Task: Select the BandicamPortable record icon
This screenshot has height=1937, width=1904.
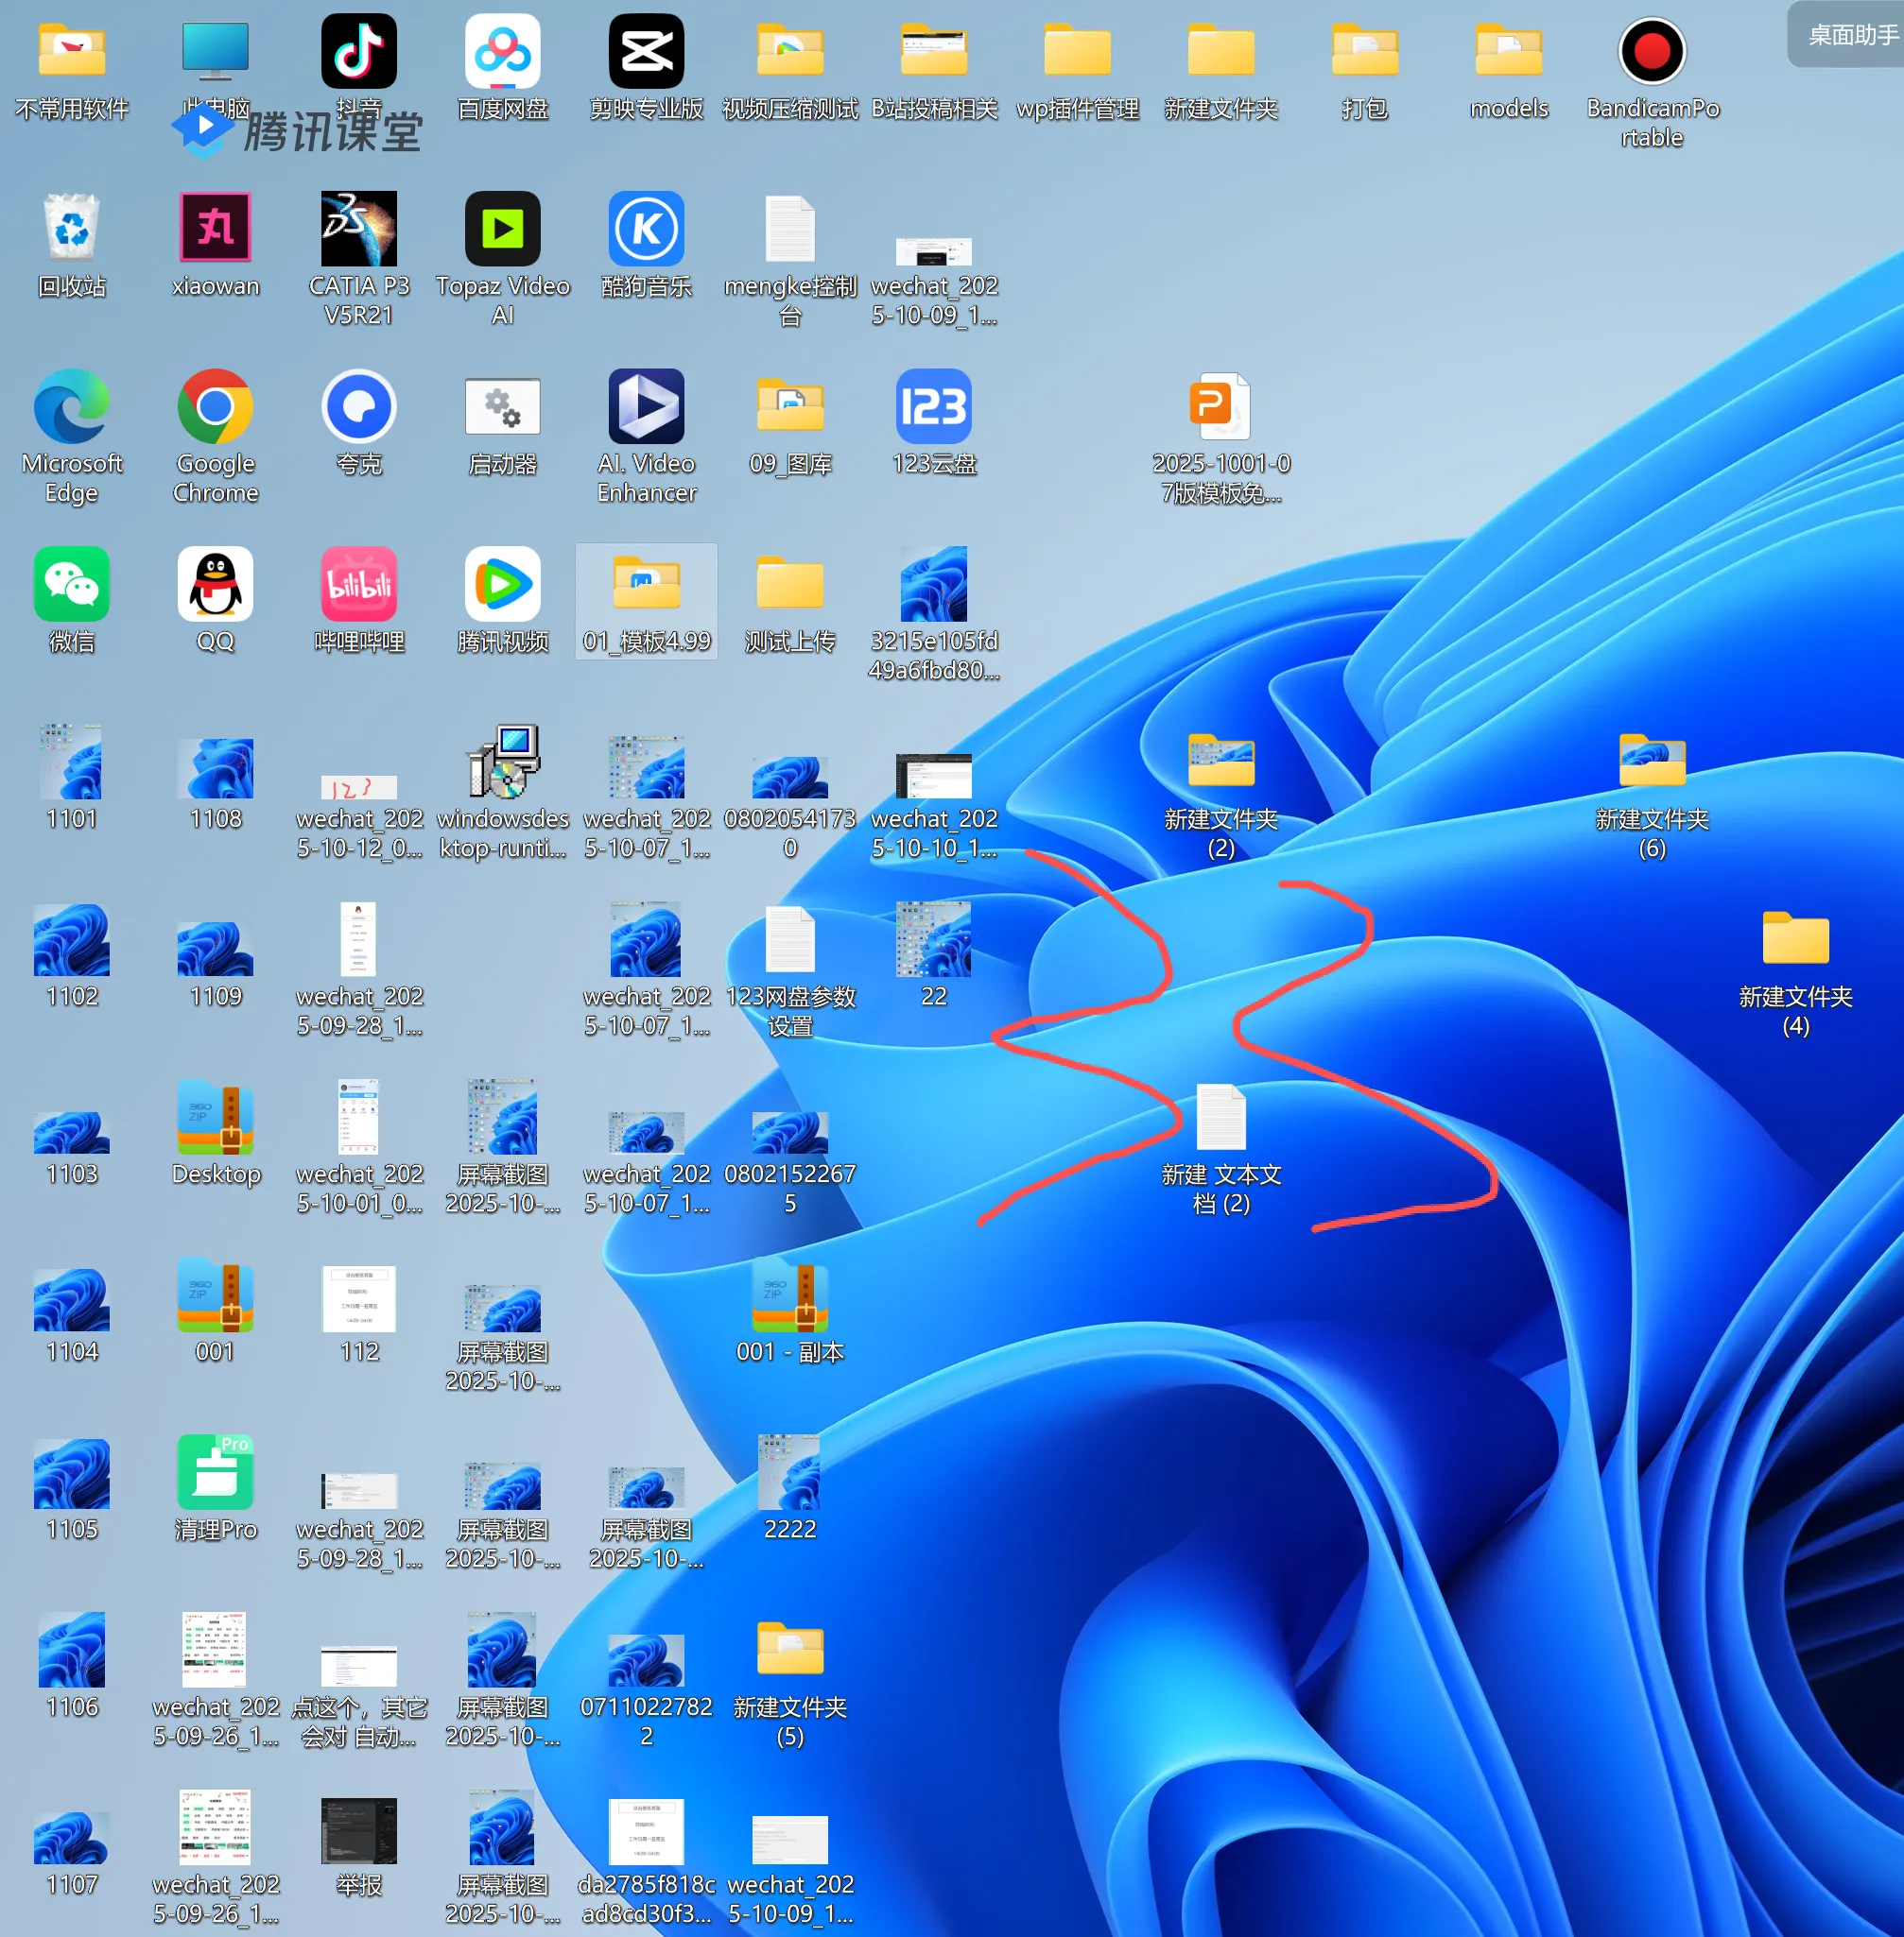Action: click(1651, 52)
